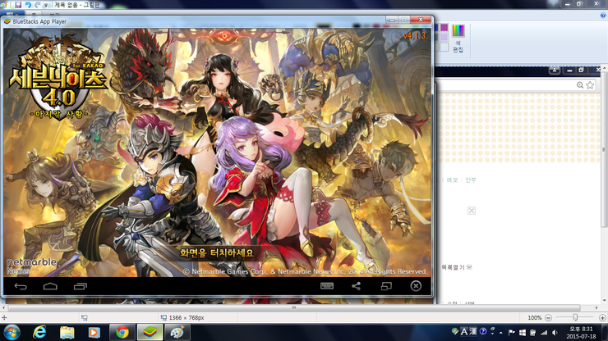Open the Windows Start menu
608x341 pixels.
point(12,333)
